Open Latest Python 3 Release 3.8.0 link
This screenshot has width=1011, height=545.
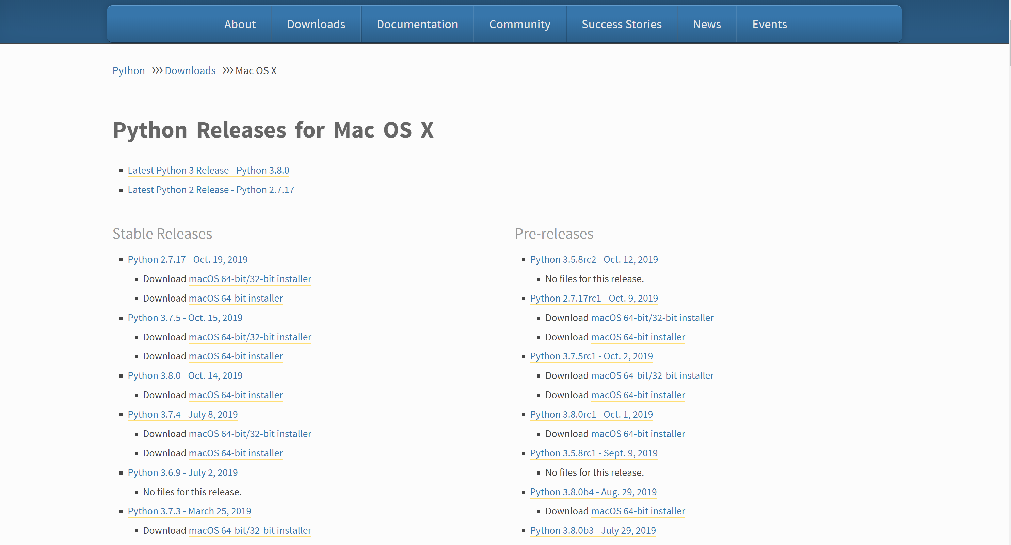(x=208, y=170)
